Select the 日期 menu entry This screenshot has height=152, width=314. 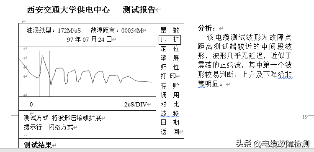coord(170,122)
